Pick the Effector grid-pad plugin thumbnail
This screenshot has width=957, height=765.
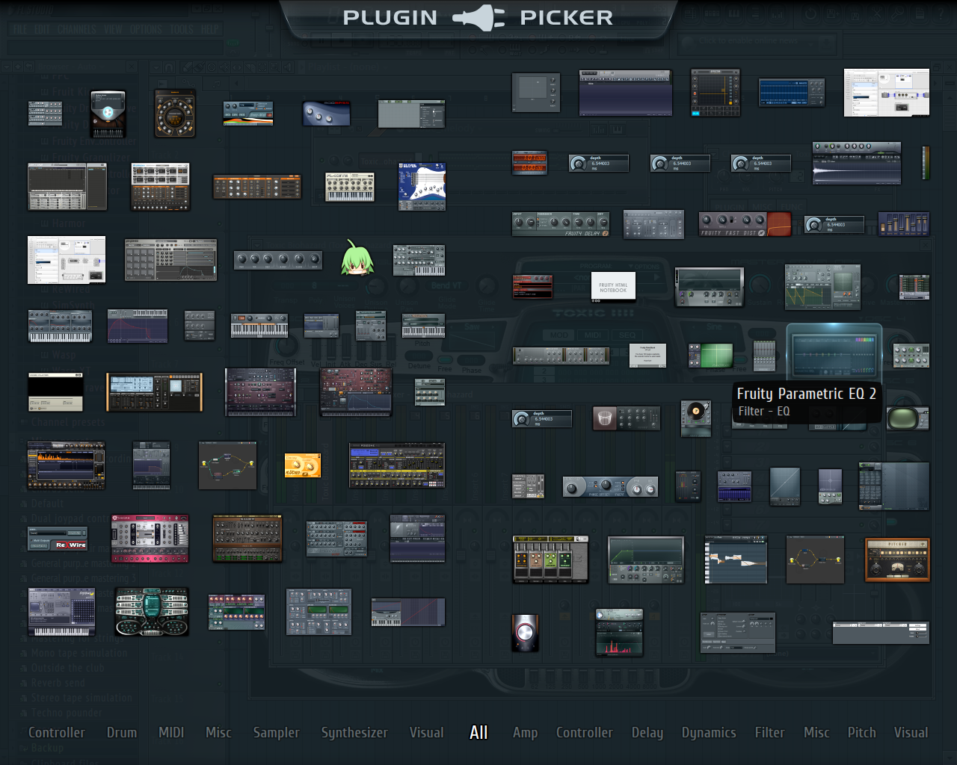click(x=716, y=93)
